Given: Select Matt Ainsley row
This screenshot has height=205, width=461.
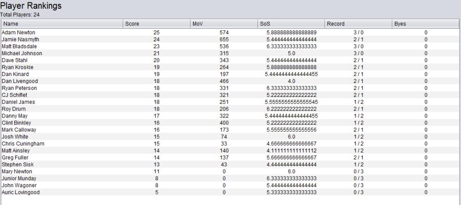Looking at the screenshot, I should pyautogui.click(x=16, y=151).
